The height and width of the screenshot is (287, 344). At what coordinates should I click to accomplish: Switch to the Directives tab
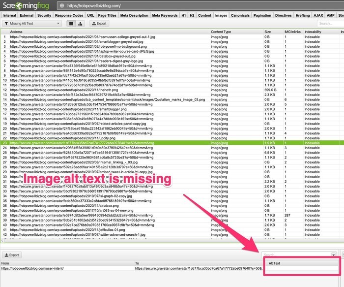click(x=284, y=15)
